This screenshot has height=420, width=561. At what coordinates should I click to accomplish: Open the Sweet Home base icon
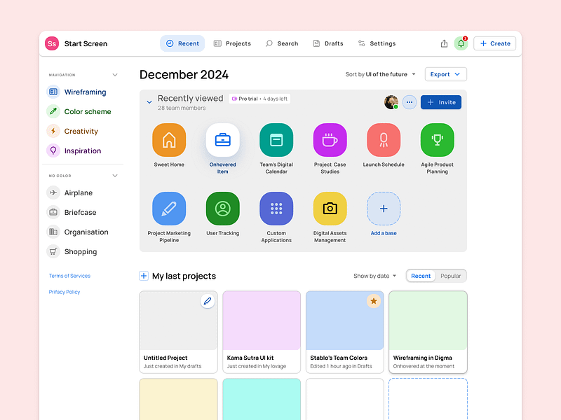point(169,140)
